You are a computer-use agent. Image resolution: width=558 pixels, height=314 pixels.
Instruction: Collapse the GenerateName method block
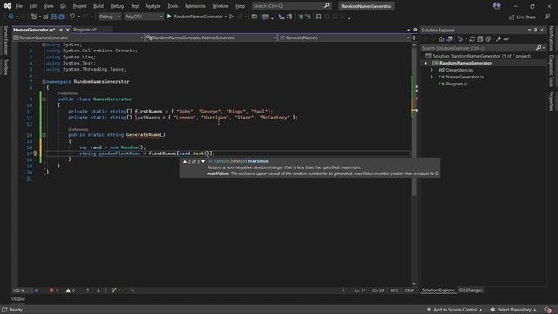(44, 135)
